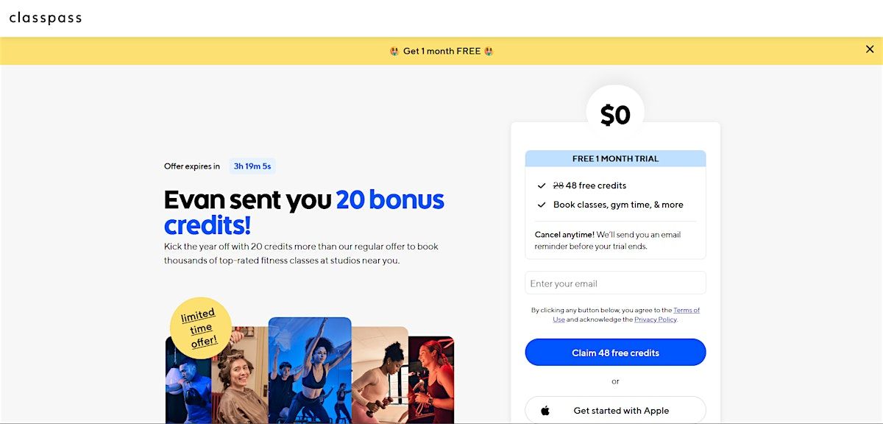Select the blue dance class photo
The image size is (883, 424).
[309, 368]
